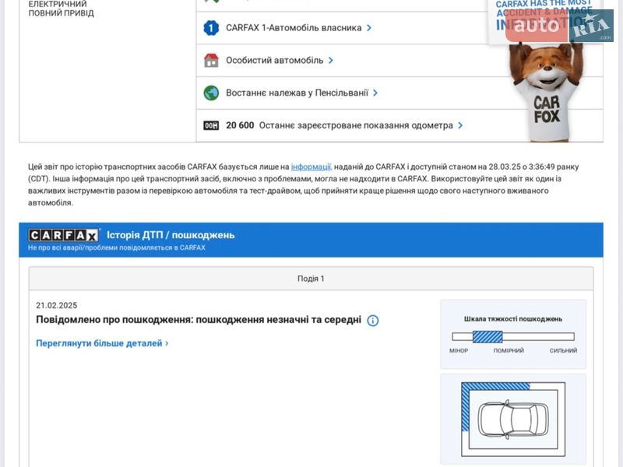Open Востаннє належав у Пенсільванії details

(x=297, y=93)
